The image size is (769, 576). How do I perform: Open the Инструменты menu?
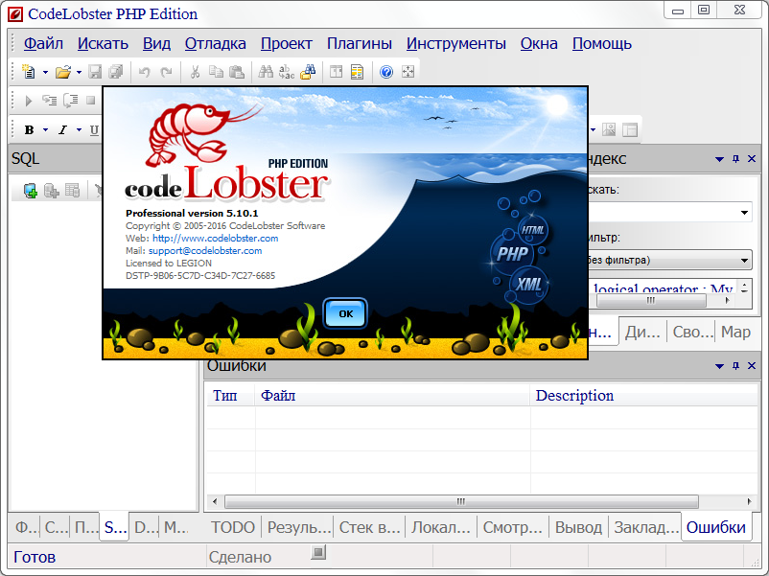point(454,43)
